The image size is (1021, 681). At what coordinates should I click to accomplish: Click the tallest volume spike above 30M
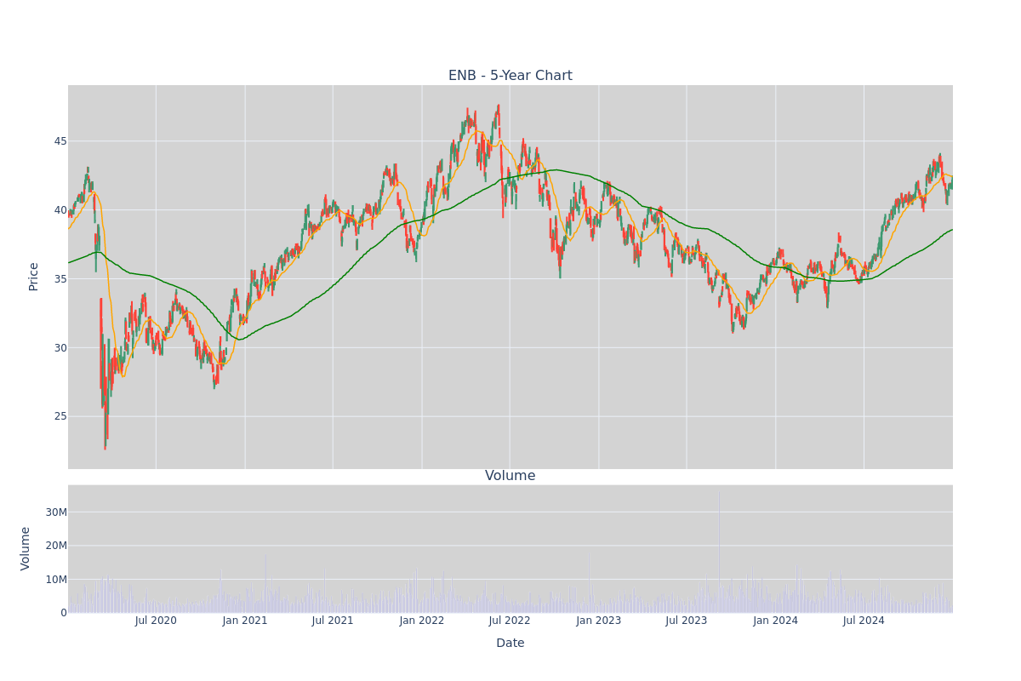(x=719, y=552)
